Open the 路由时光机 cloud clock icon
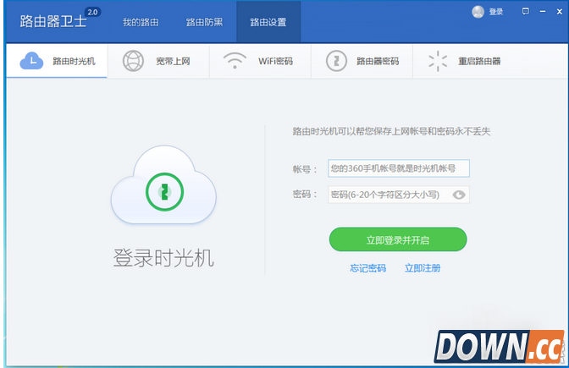This screenshot has height=368, width=569. [x=31, y=61]
